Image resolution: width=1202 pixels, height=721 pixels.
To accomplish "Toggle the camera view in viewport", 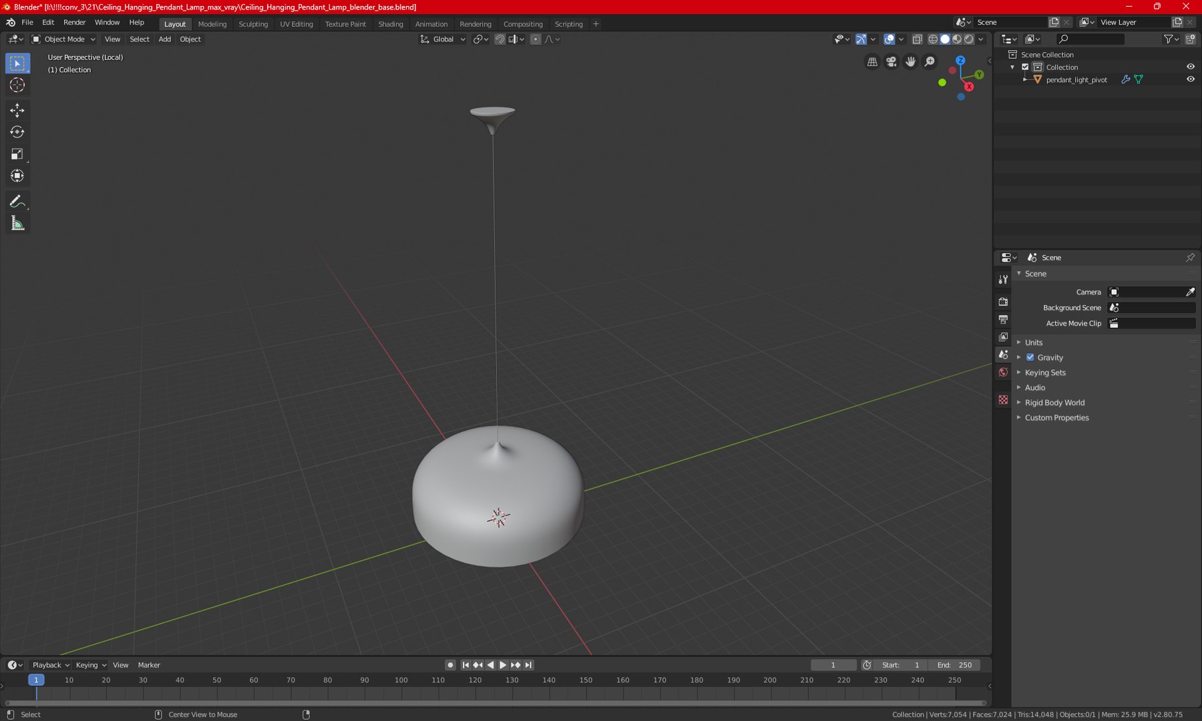I will 891,62.
